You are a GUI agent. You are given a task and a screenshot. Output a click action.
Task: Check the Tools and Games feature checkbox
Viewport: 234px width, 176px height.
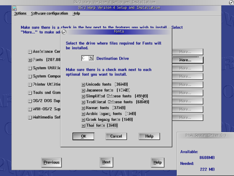coord(30,93)
